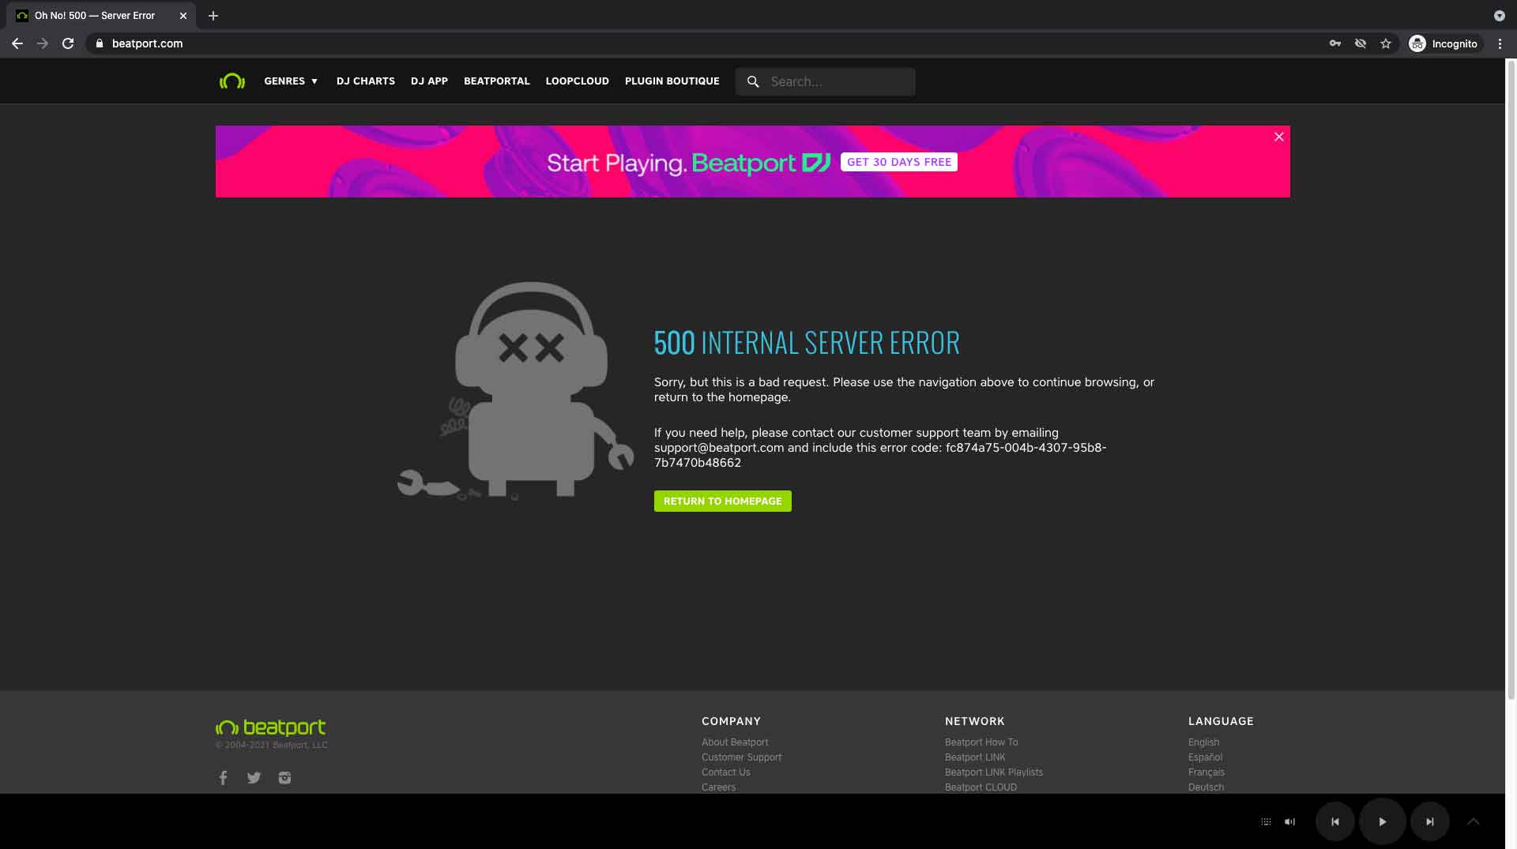This screenshot has width=1517, height=849.
Task: Open Beatport's Twitter page icon
Action: (254, 778)
